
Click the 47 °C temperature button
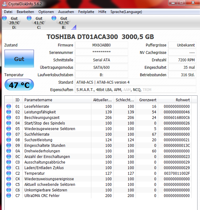coord(19,85)
